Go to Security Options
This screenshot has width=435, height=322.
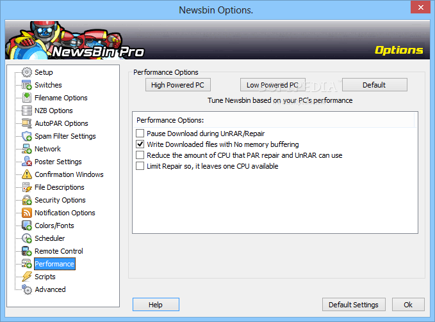60,200
